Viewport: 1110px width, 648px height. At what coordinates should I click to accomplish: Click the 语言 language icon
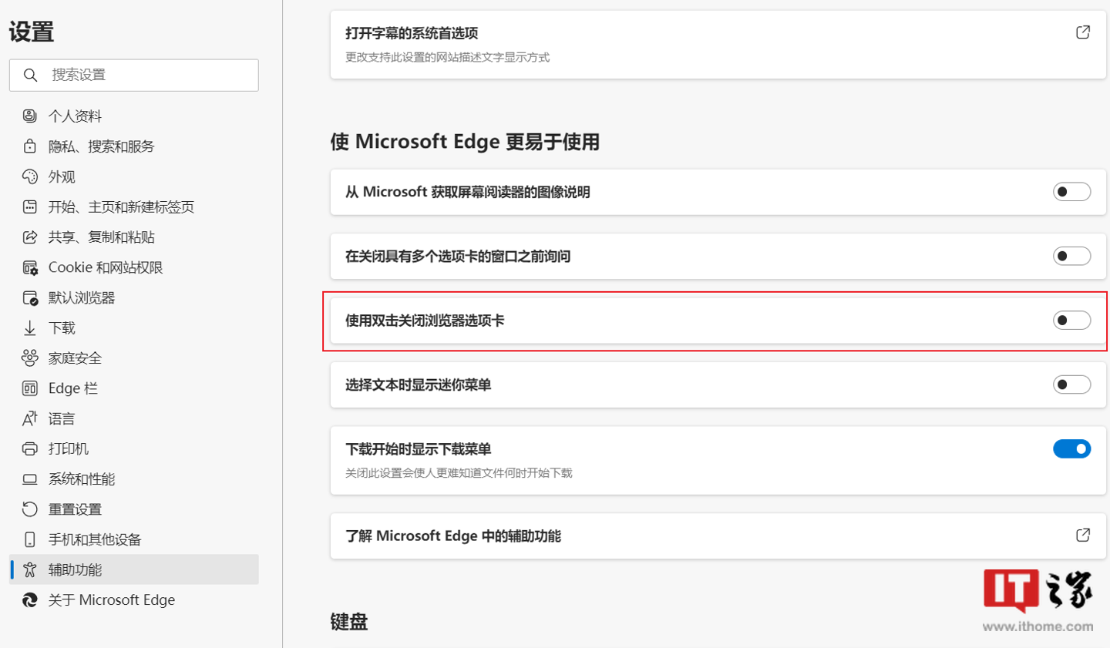point(29,418)
